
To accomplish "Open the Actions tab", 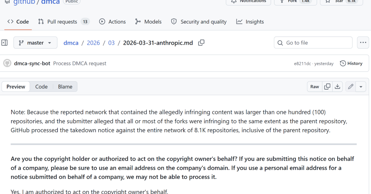I will [x=113, y=22].
